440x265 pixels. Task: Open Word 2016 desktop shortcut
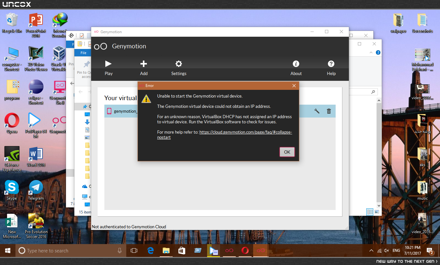36,157
